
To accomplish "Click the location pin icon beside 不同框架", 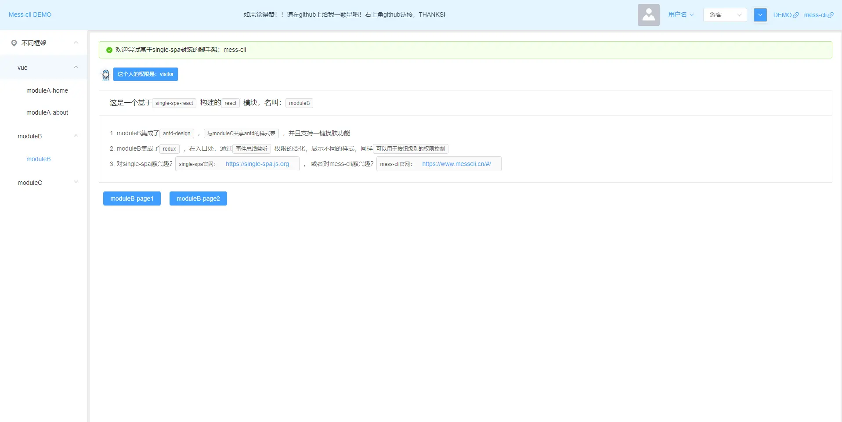I will (14, 43).
